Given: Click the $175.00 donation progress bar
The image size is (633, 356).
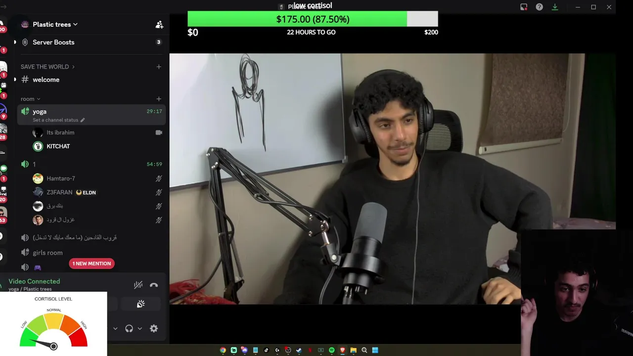Looking at the screenshot, I should (313, 19).
